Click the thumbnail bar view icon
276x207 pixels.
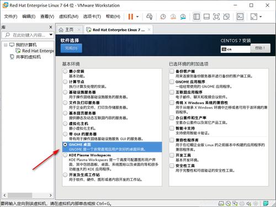206,17
